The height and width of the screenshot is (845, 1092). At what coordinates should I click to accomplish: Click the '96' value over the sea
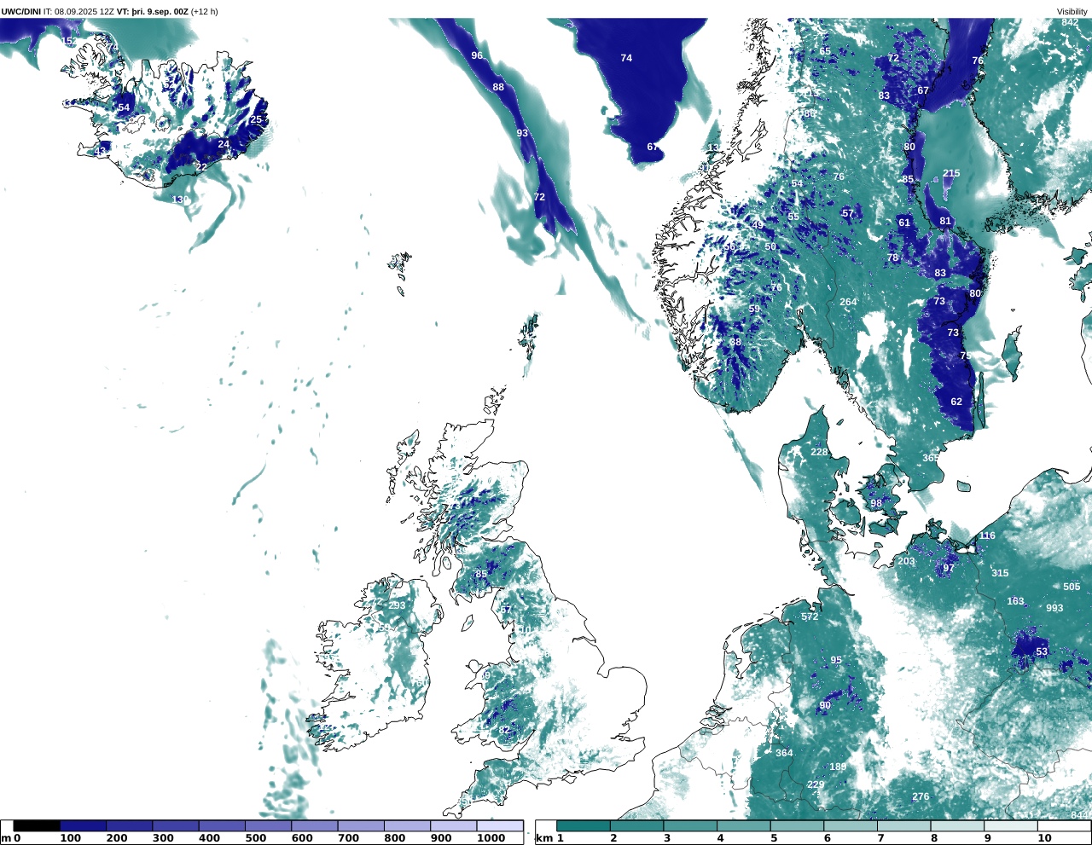point(477,55)
